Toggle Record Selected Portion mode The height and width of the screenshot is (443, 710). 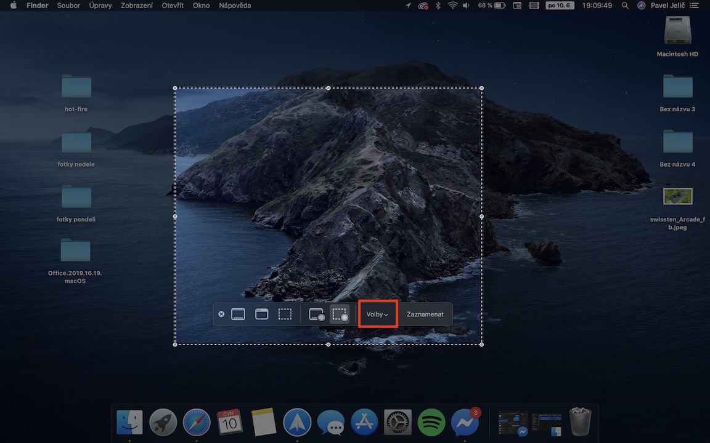[x=340, y=314]
